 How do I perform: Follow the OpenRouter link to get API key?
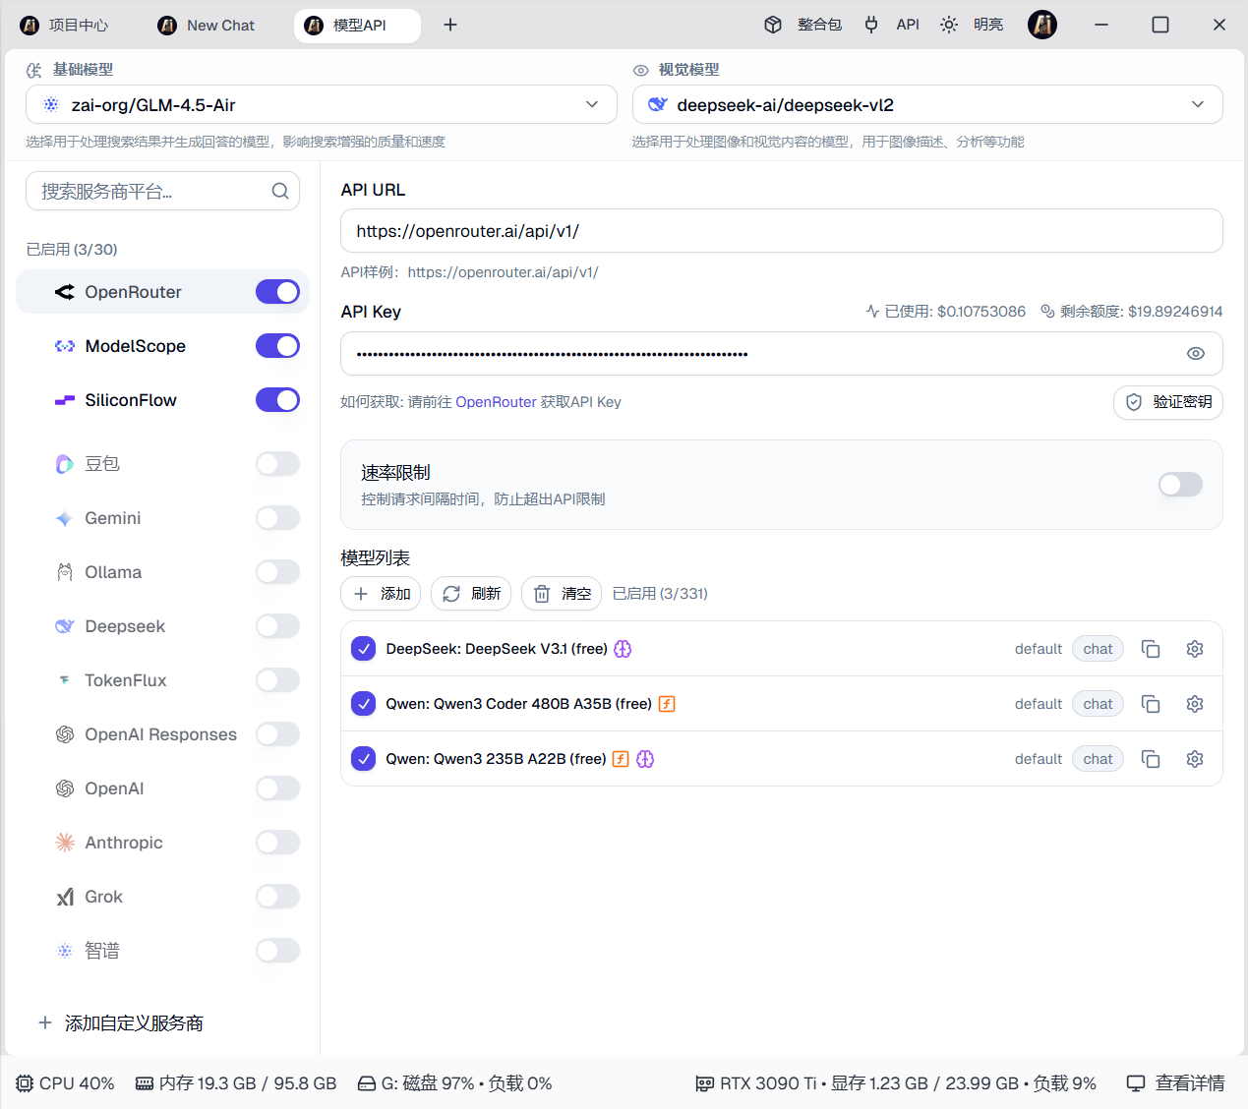(496, 402)
